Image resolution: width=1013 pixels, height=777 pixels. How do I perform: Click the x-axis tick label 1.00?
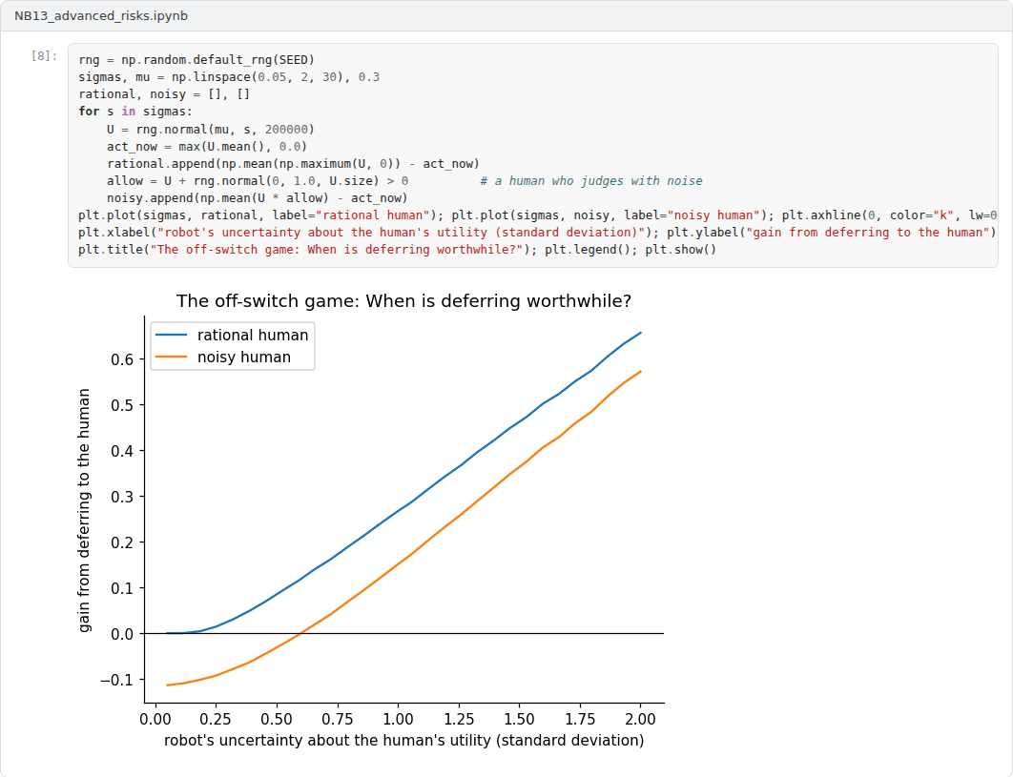pyautogui.click(x=398, y=720)
